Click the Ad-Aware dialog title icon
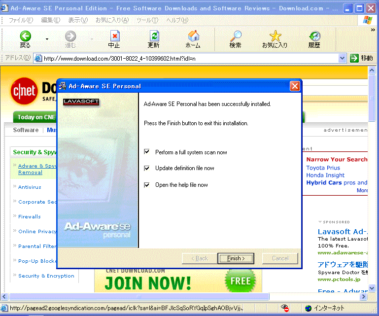The width and height of the screenshot is (379, 316). tap(63, 86)
